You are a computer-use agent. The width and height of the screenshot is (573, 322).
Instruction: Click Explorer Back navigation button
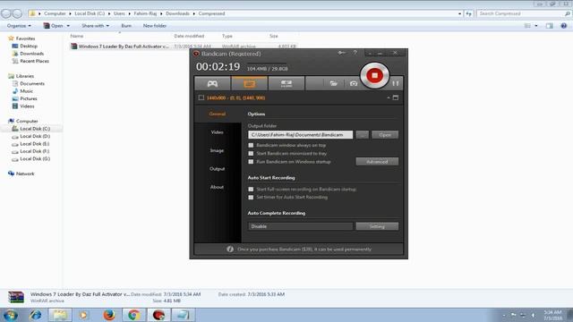(6, 13)
